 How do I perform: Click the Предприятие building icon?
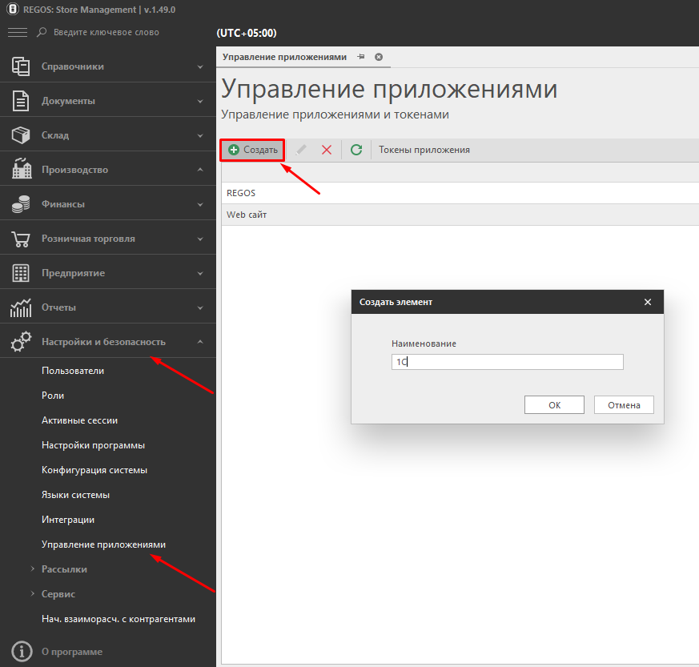pyautogui.click(x=21, y=273)
